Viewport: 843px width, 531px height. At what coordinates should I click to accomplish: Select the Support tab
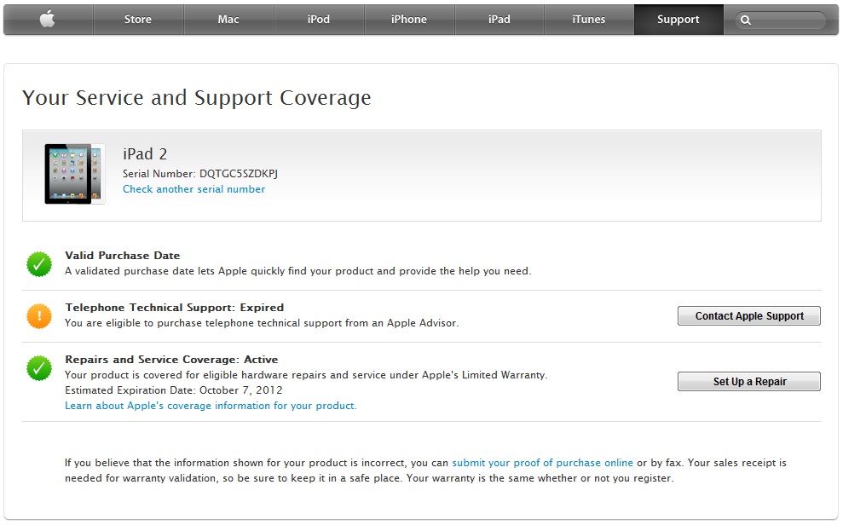pyautogui.click(x=678, y=20)
